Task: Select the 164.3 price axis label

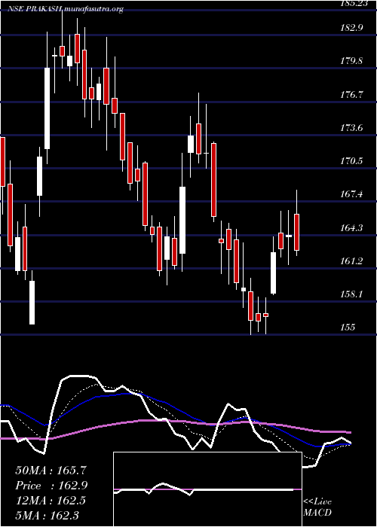Action: (x=351, y=228)
